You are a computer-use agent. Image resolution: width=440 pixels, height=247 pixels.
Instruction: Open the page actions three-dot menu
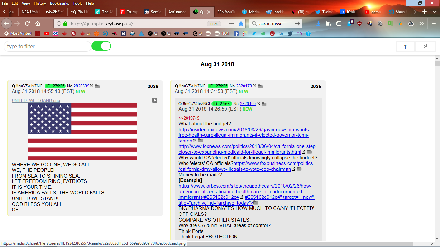click(x=232, y=23)
